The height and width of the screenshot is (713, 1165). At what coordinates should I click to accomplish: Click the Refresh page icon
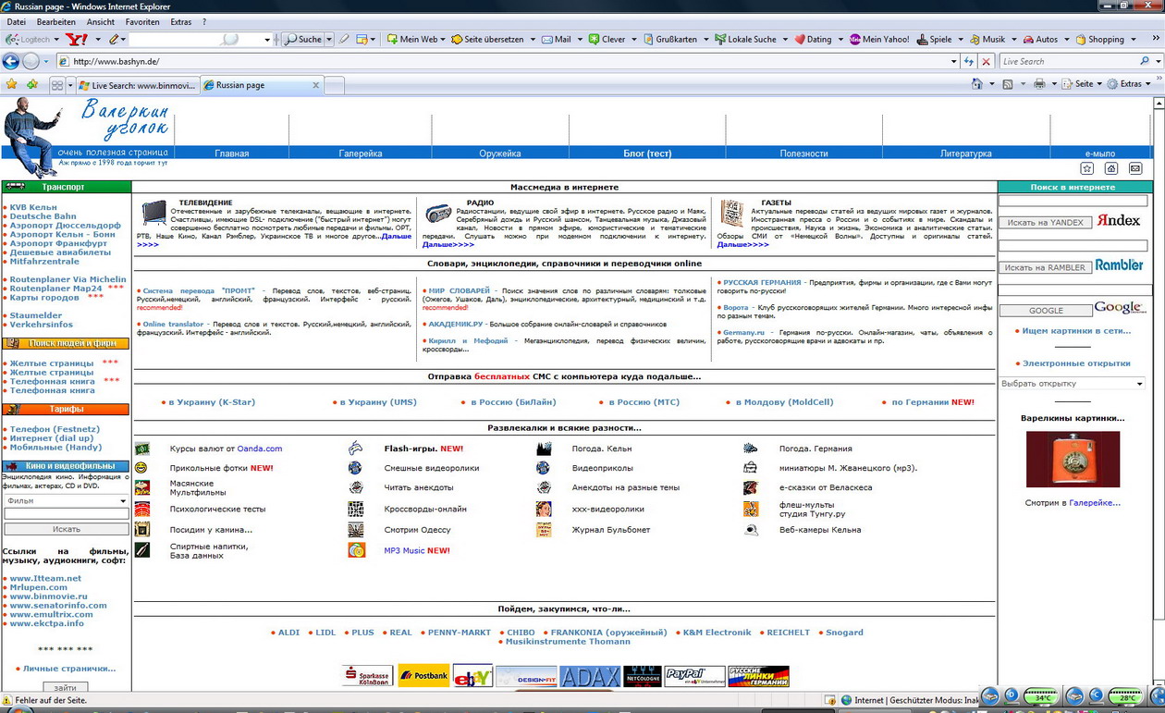[968, 62]
